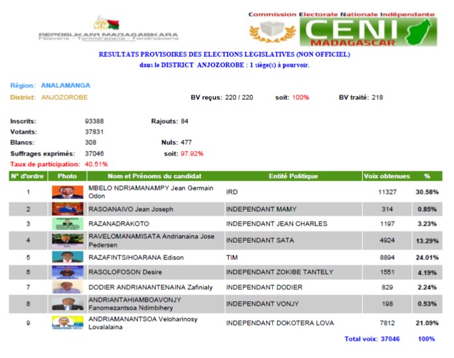The width and height of the screenshot is (454, 358).
Task: Click the Blancs value 308
Action: click(91, 142)
